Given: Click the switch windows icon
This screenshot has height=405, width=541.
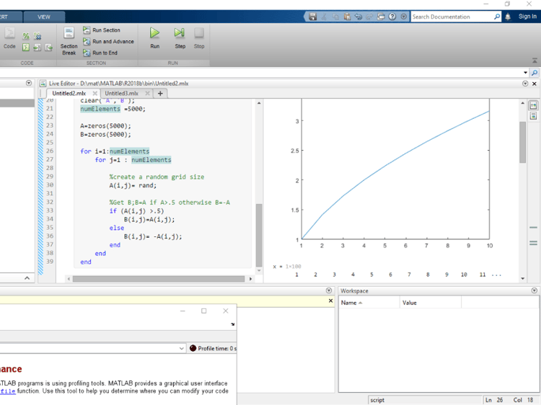Looking at the screenshot, I should [x=381, y=17].
